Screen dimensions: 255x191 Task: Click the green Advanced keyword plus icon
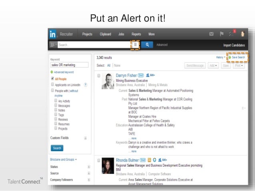(x=52, y=72)
